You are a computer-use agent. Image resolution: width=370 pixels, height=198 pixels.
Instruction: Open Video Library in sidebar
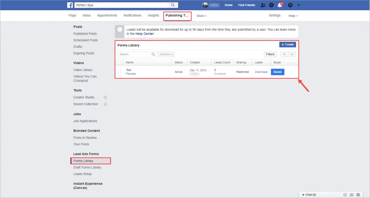pyautogui.click(x=83, y=70)
